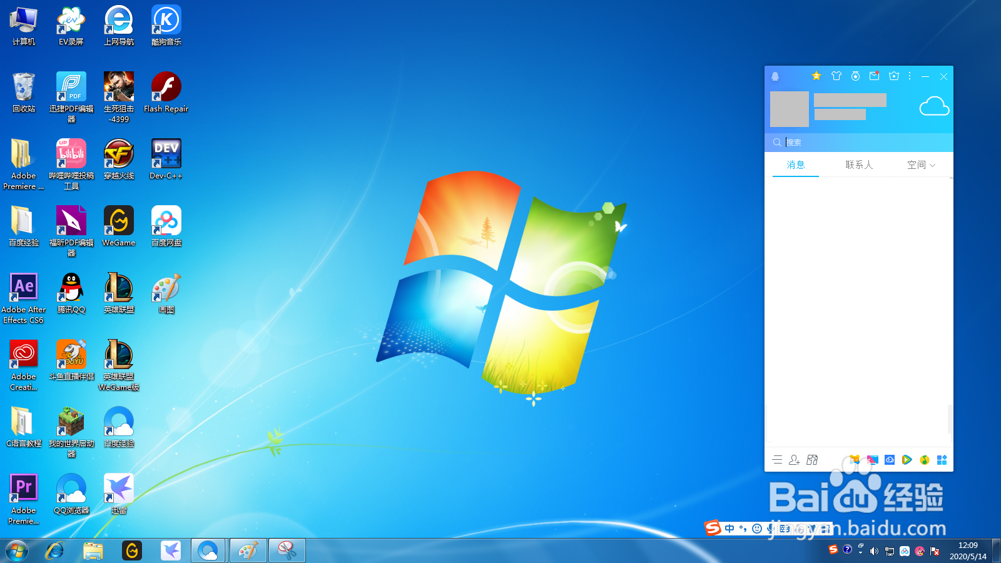Click QQ penguin logo in title bar
1001x563 pixels.
point(775,76)
